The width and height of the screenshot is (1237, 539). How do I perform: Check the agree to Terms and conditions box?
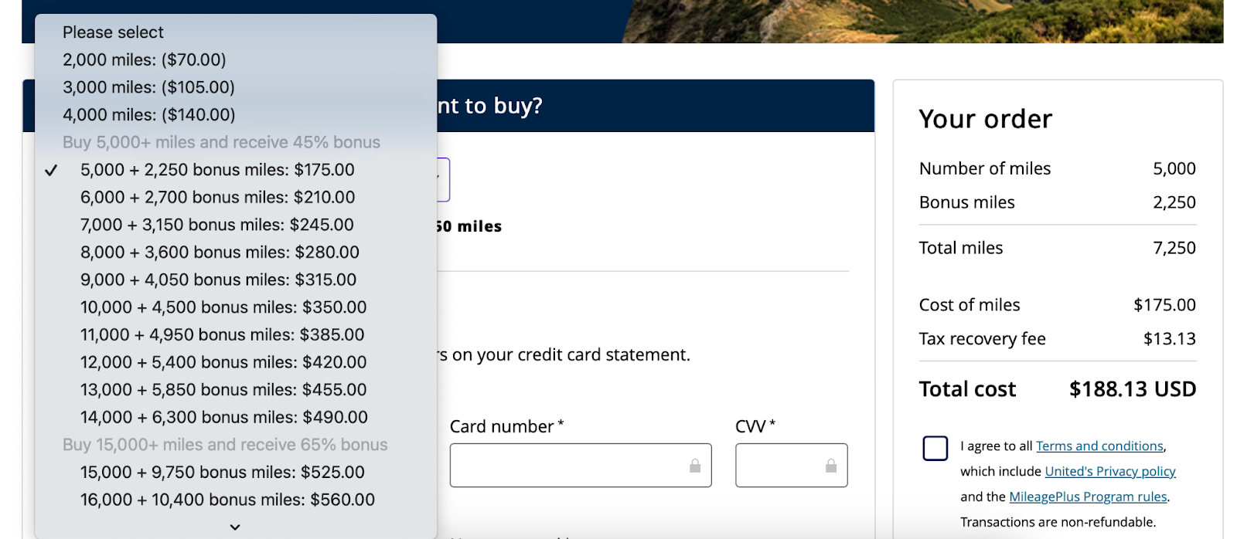935,448
